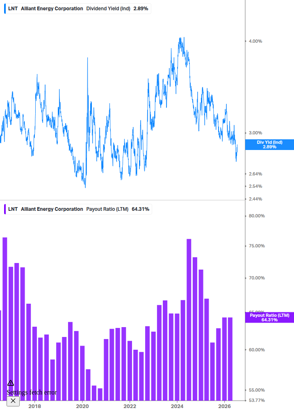Click the 2.89% value in the top legend

click(141, 9)
